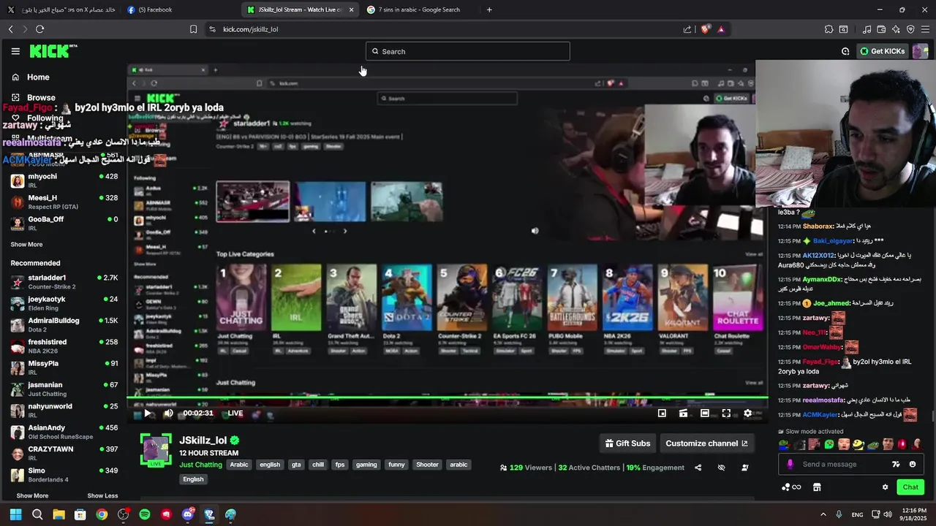This screenshot has width=936, height=526.
Task: Toggle clip creation icon in player controls
Action: pyautogui.click(x=683, y=413)
